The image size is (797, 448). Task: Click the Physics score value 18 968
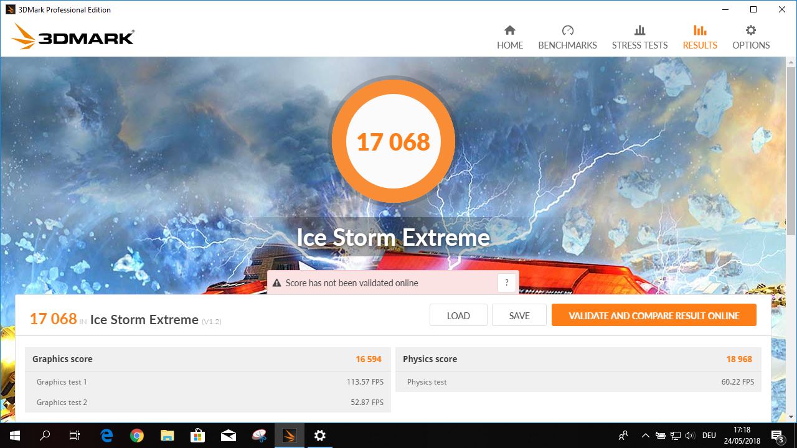pos(739,359)
